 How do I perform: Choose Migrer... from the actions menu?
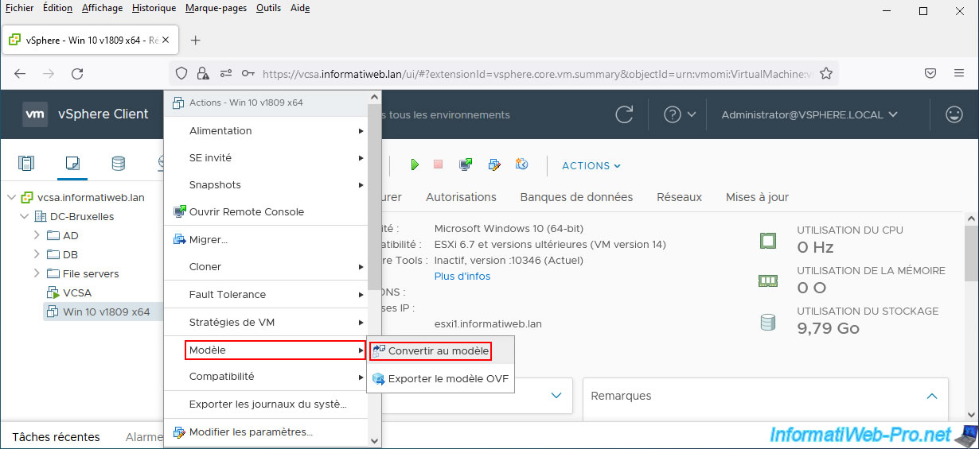(x=267, y=239)
